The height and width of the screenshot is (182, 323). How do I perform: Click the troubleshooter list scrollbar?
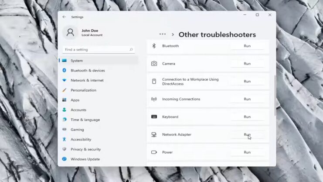(x=275, y=96)
